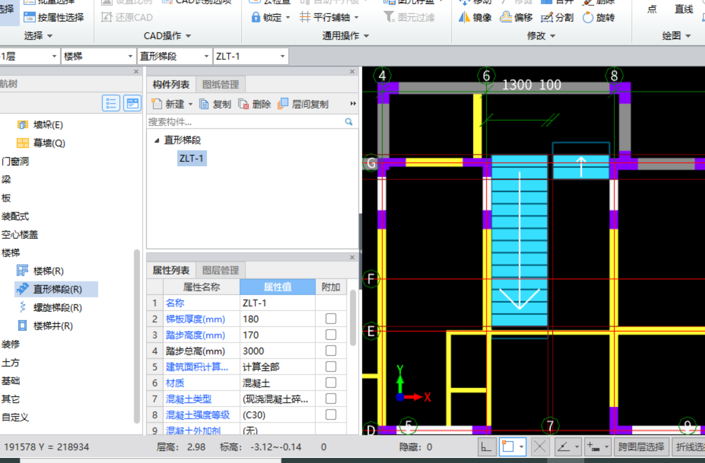Toggle the rectangle snap selection icon
Screen dimensions: 705x463
508,447
